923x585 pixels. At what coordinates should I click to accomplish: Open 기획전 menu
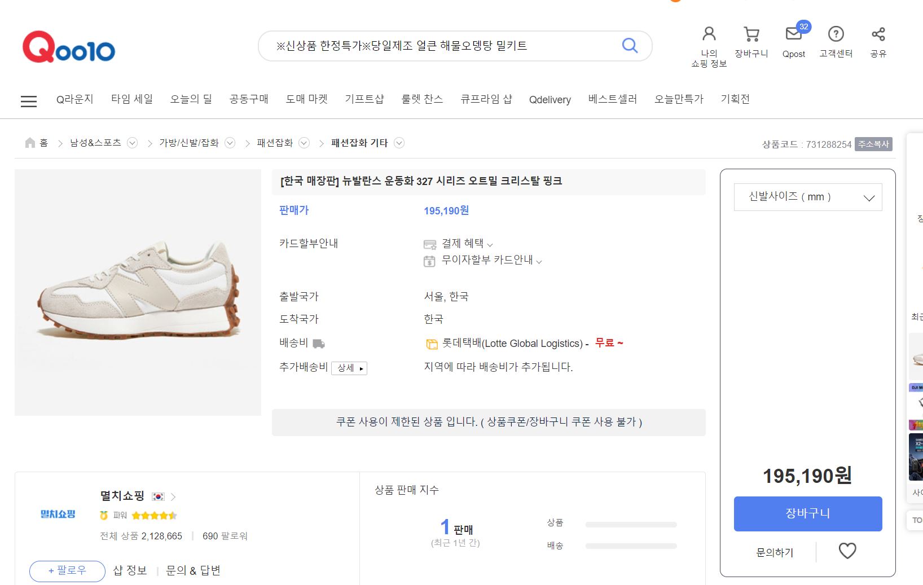pyautogui.click(x=735, y=99)
